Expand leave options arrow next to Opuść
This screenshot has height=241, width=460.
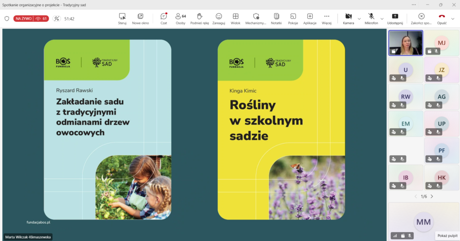(453, 19)
